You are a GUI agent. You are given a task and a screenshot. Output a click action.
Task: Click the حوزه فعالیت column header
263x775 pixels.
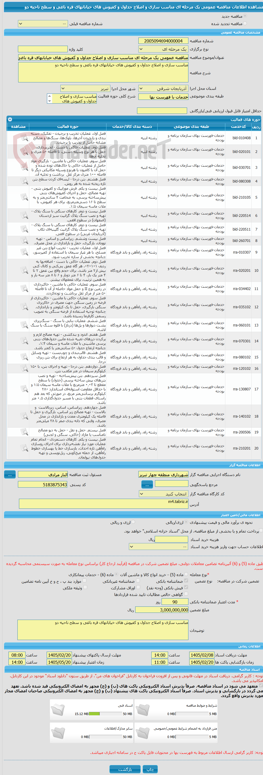68,127
